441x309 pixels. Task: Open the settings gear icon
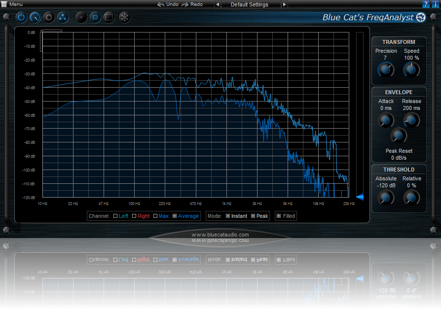[x=48, y=17]
